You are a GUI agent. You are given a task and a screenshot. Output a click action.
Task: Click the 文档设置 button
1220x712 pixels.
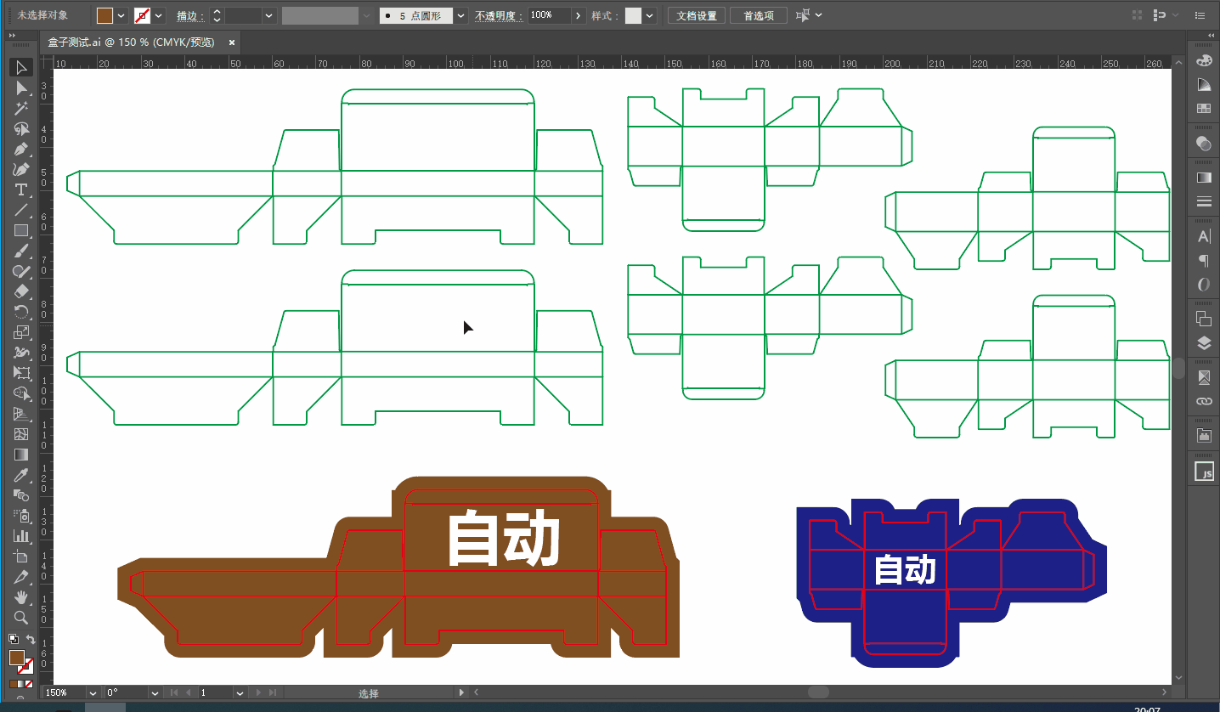[x=697, y=15]
